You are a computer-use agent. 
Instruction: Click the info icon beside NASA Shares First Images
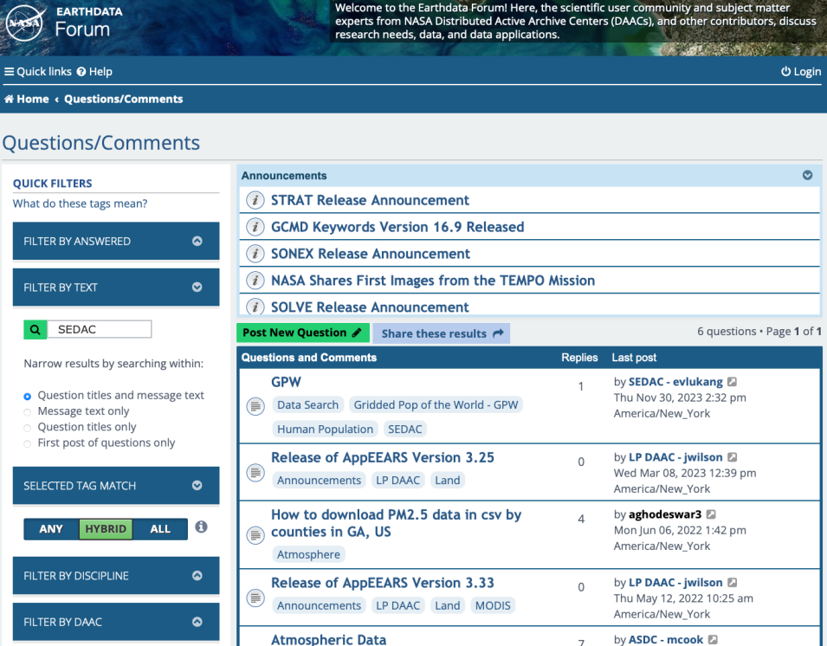255,281
